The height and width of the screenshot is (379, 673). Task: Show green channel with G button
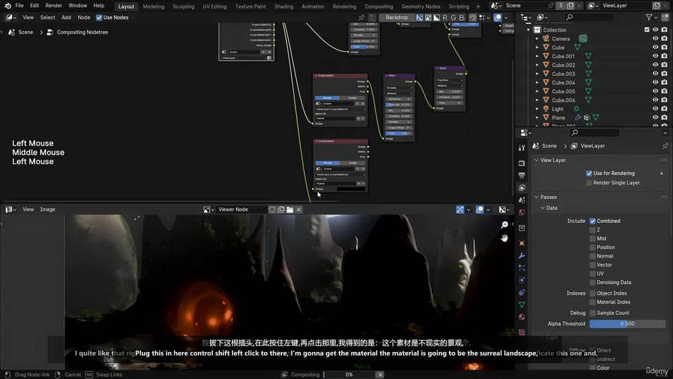453,18
